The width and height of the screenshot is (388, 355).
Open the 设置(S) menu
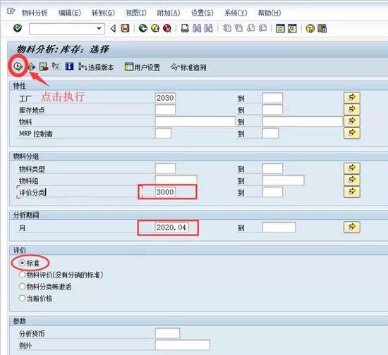[202, 13]
